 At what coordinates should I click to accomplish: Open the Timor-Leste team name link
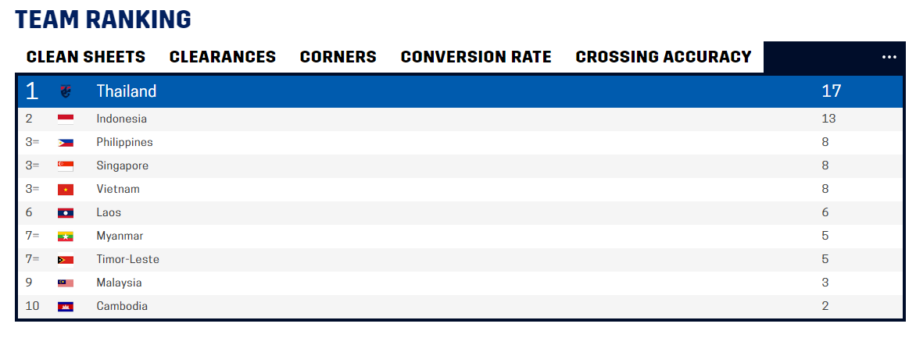pyautogui.click(x=128, y=260)
